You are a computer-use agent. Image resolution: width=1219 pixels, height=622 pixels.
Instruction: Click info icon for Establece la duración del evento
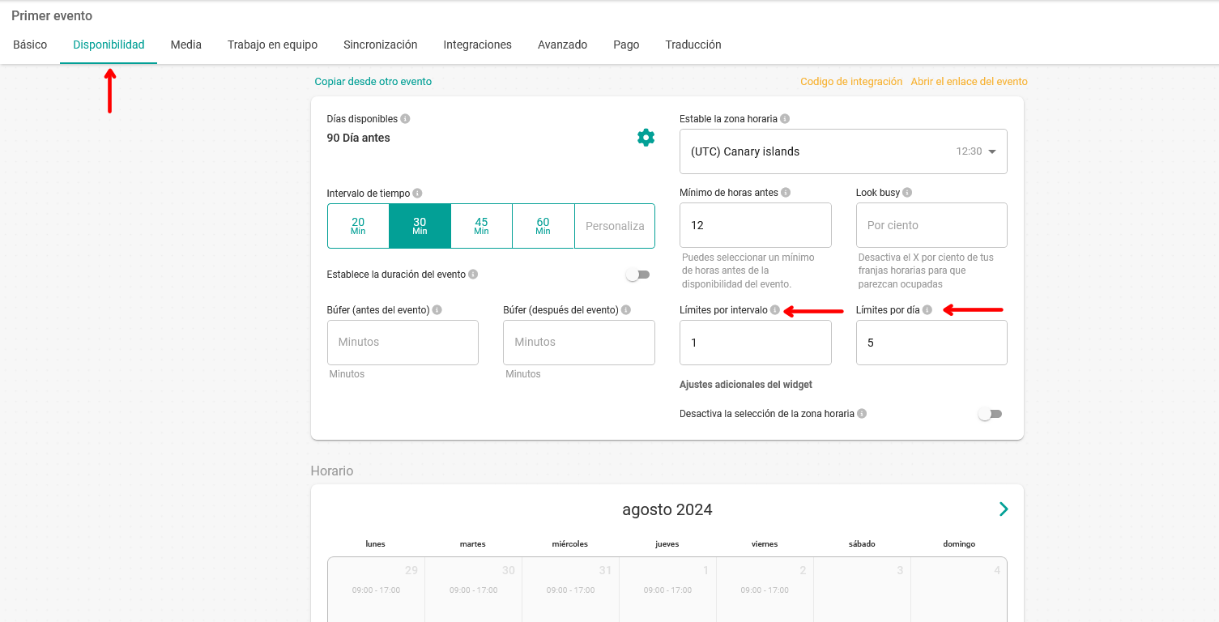coord(473,275)
